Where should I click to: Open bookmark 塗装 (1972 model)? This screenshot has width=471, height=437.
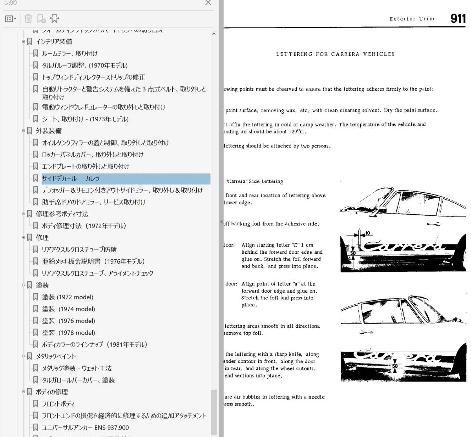(x=68, y=297)
